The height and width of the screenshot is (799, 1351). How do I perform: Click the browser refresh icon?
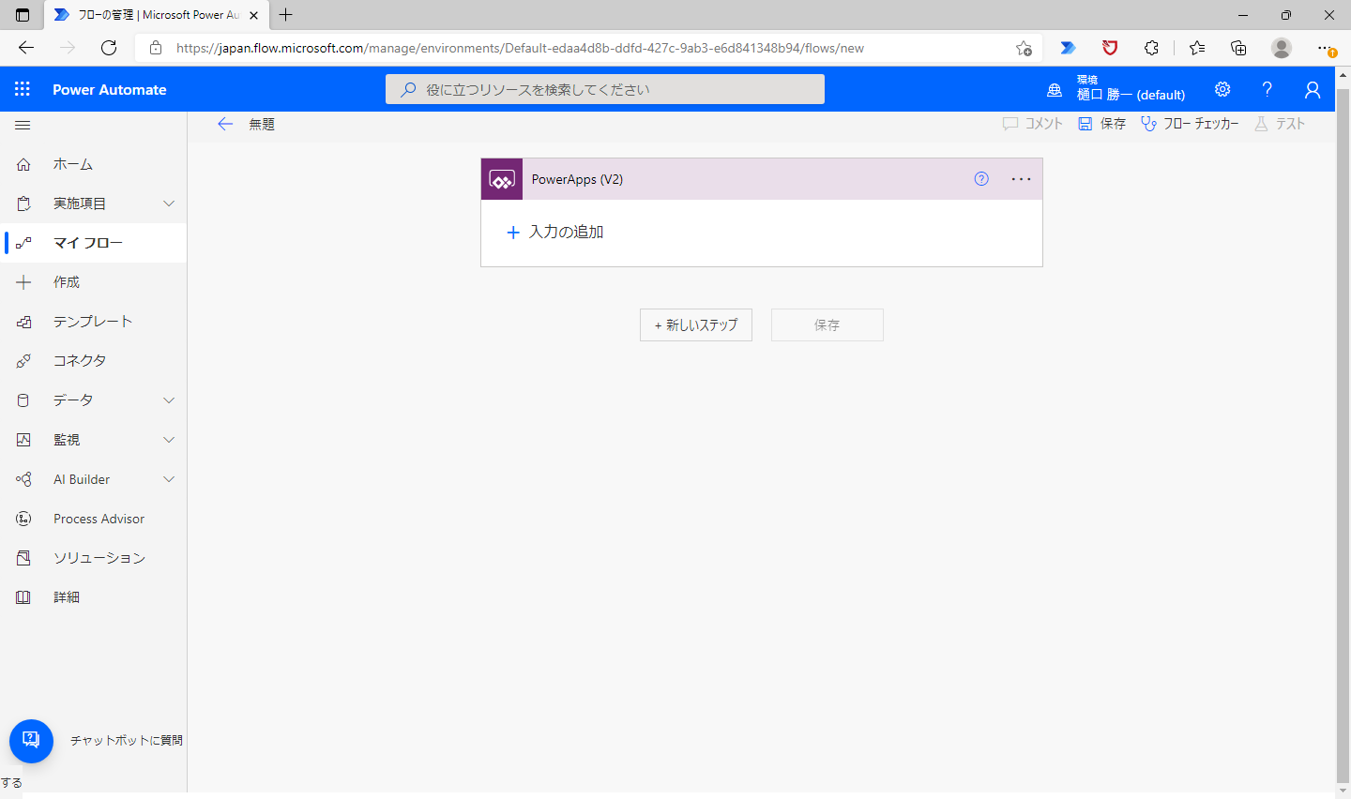tap(109, 48)
